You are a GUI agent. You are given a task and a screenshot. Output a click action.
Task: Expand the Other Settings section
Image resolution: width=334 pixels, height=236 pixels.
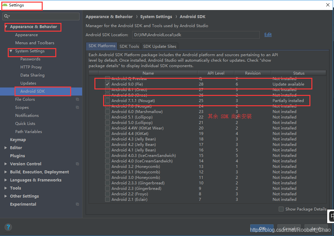pos(6,196)
